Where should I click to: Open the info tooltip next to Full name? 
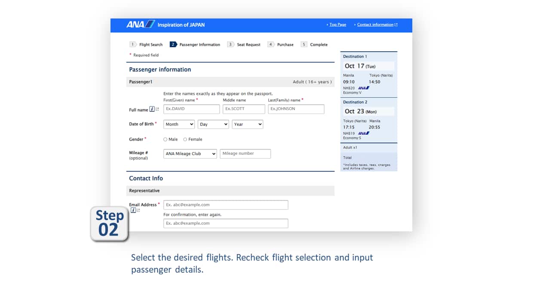coord(151,110)
